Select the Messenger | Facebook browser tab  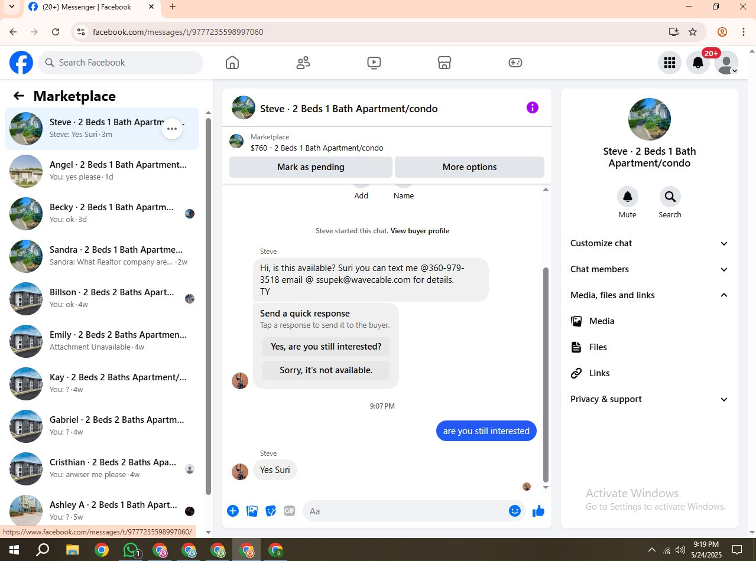(x=92, y=7)
